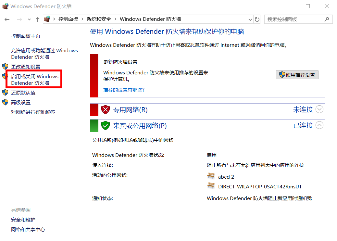Click the DIRECT-WILAPTOP-0SACT42RmsUT network name
The height and width of the screenshot is (241, 337).
pyautogui.click(x=260, y=187)
